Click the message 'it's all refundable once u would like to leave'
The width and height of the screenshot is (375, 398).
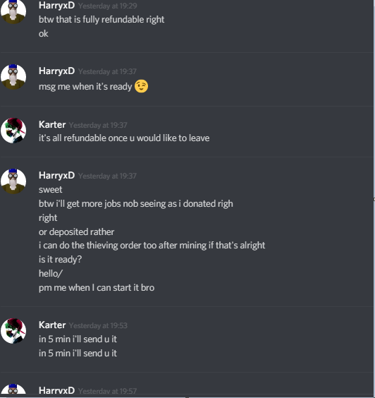(124, 138)
